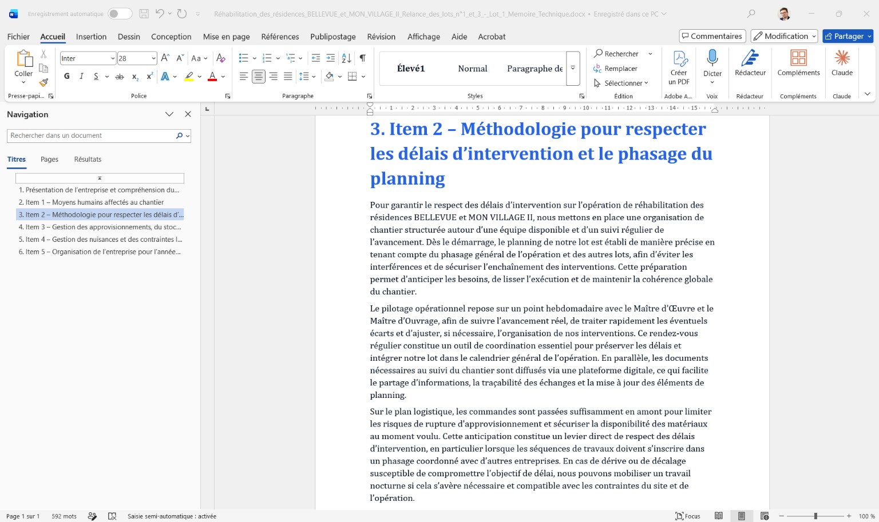Open the Insertion ribbon tab
The image size is (879, 522).
[91, 37]
